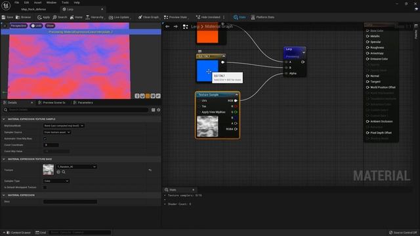Open the Sampler Type dropdown
420x236 pixels.
56,181
